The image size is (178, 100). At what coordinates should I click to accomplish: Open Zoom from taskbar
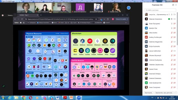pyautogui.click(x=79, y=98)
